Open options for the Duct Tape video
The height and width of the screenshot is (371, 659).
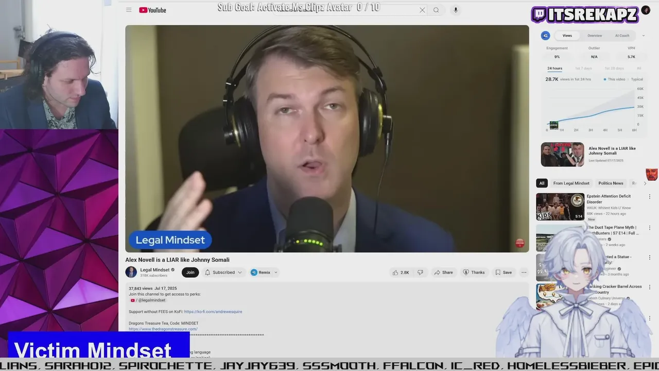tap(649, 227)
